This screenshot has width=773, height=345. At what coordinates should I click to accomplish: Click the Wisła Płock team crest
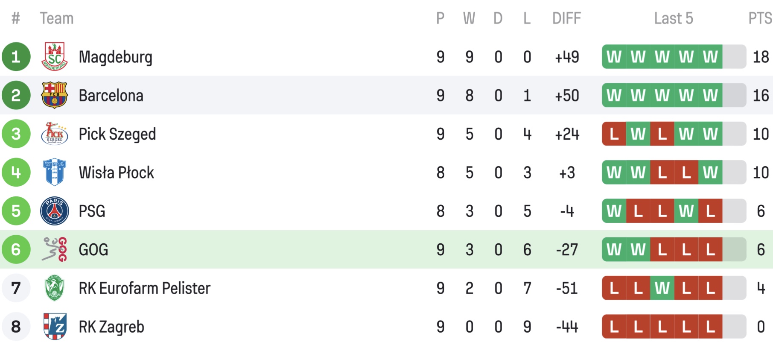55,172
